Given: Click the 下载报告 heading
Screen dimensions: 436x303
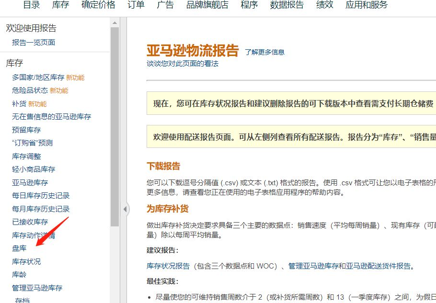Looking at the screenshot, I should coord(163,166).
